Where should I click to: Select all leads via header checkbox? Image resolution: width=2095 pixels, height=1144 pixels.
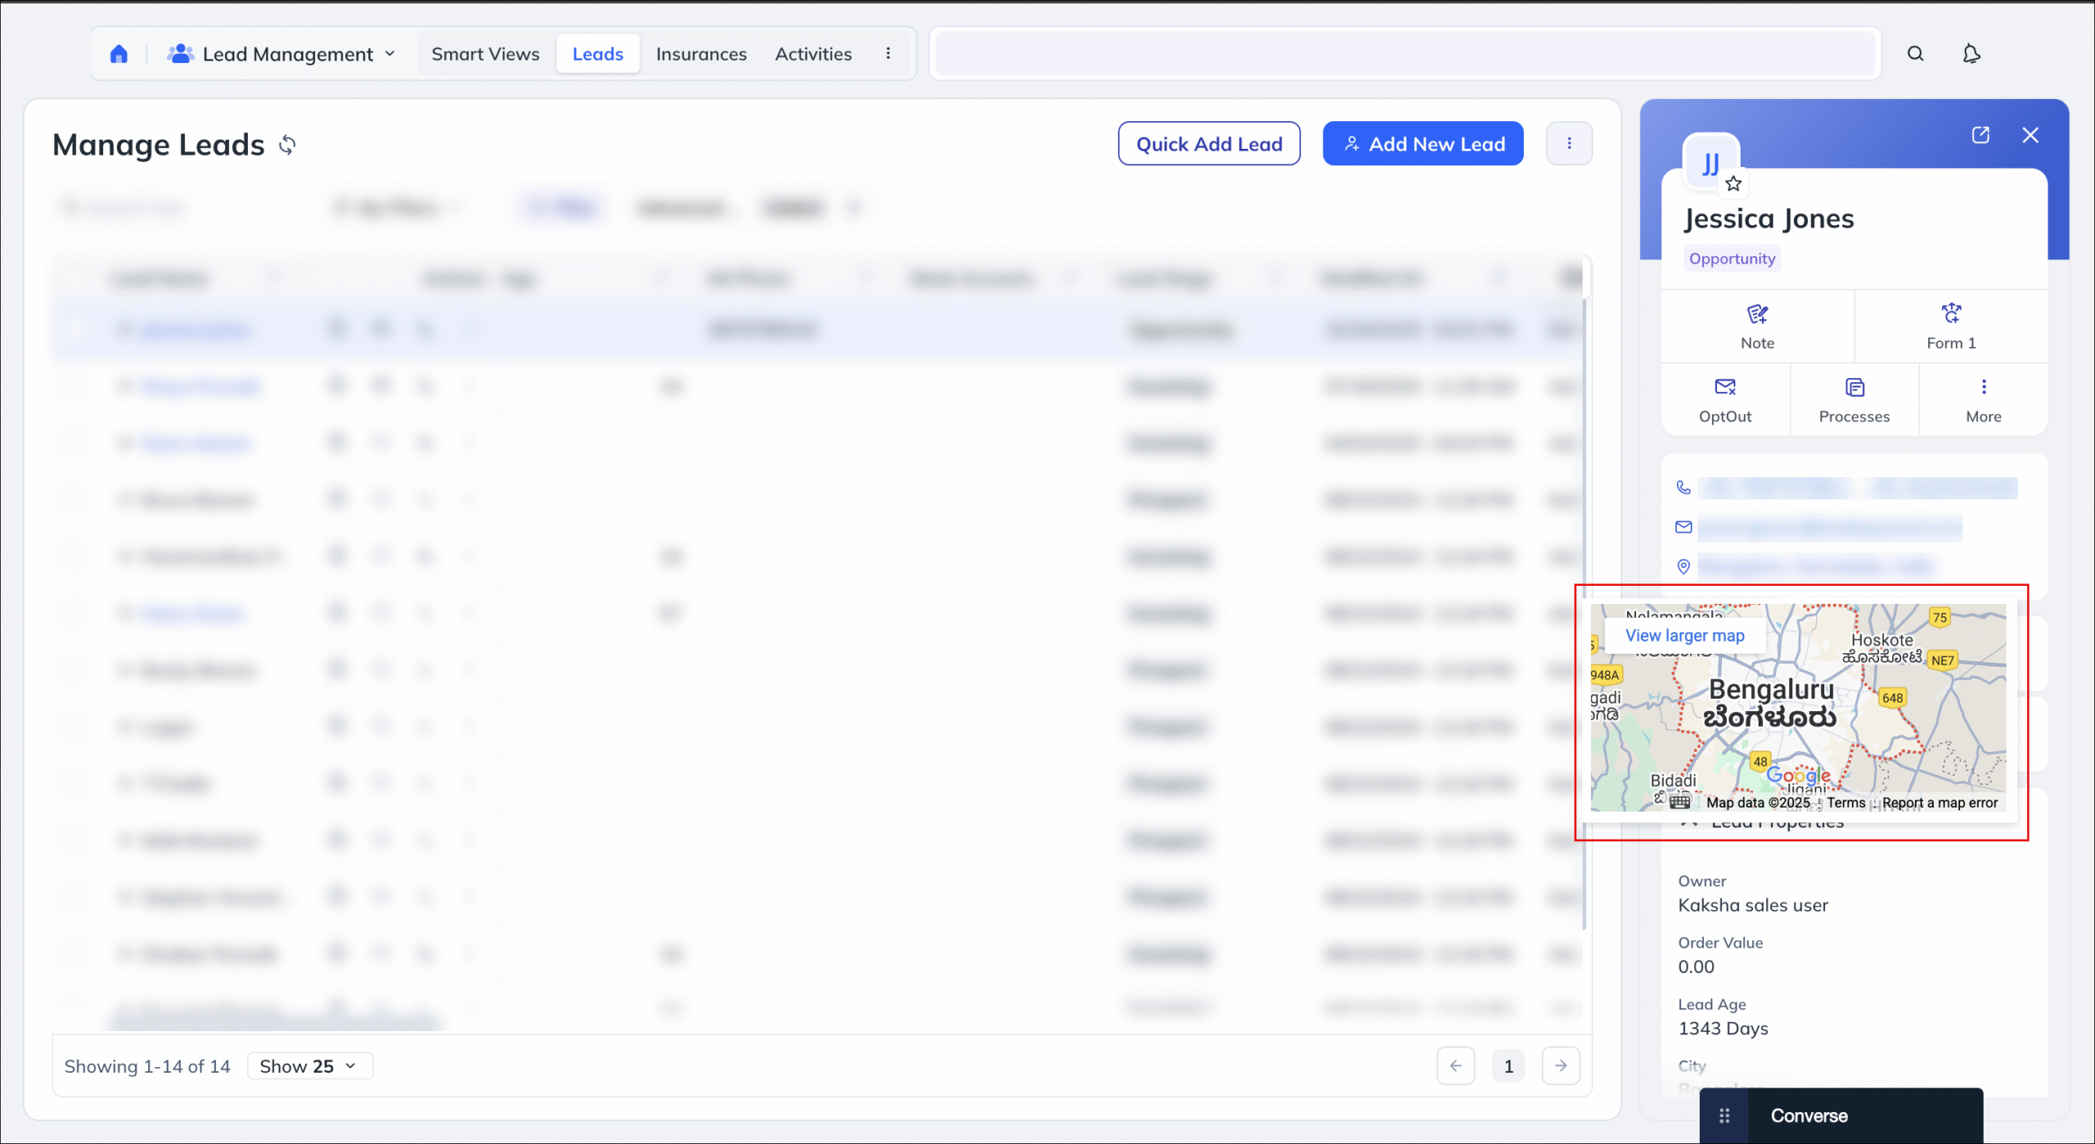pyautogui.click(x=74, y=278)
